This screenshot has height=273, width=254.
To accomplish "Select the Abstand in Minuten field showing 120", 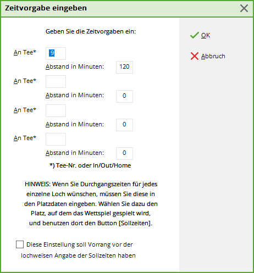I will 124,67.
